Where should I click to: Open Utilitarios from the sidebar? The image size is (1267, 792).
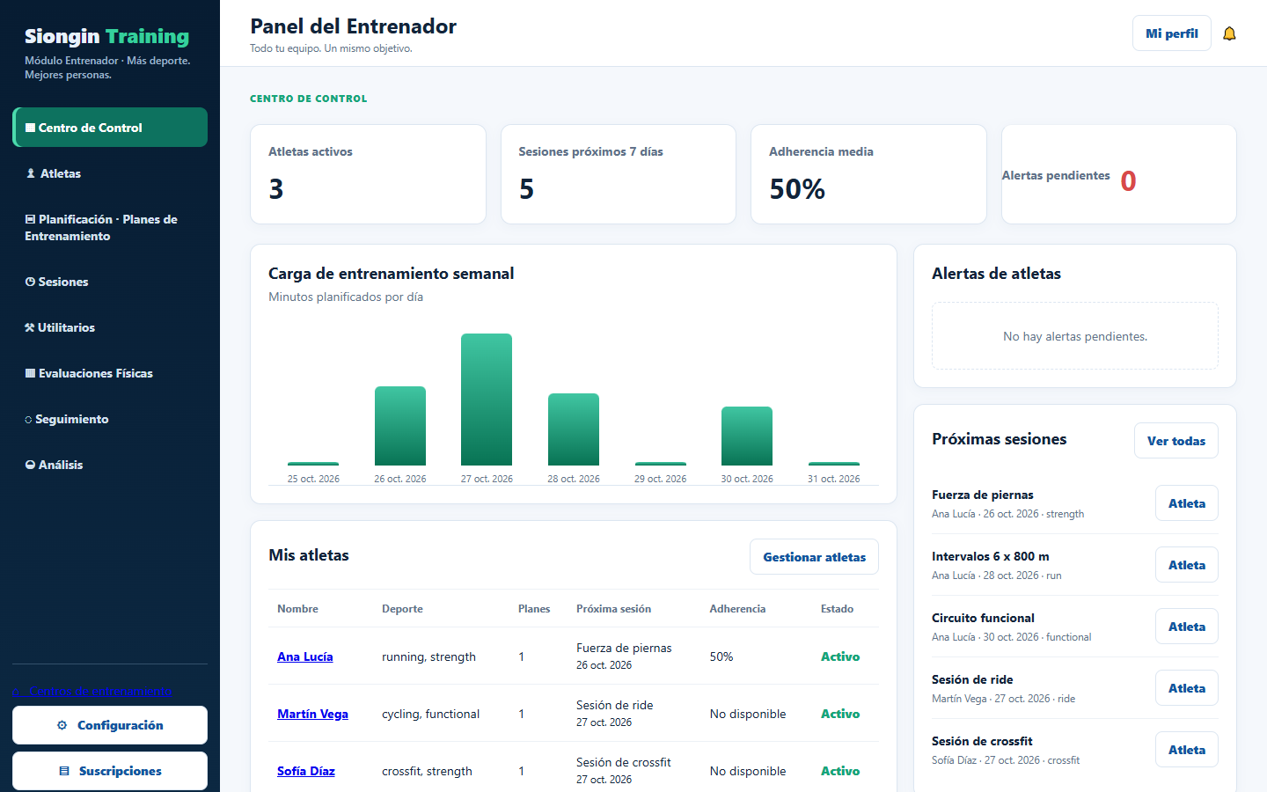[x=110, y=327]
